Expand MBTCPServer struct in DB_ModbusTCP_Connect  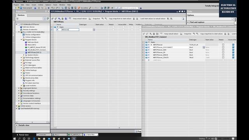151,45
